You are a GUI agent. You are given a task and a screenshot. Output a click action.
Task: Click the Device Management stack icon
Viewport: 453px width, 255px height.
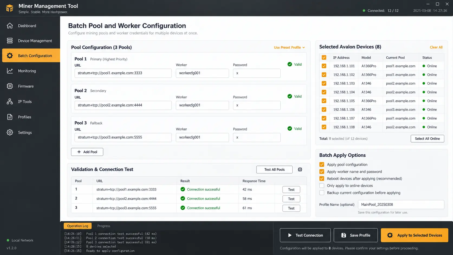tap(10, 41)
